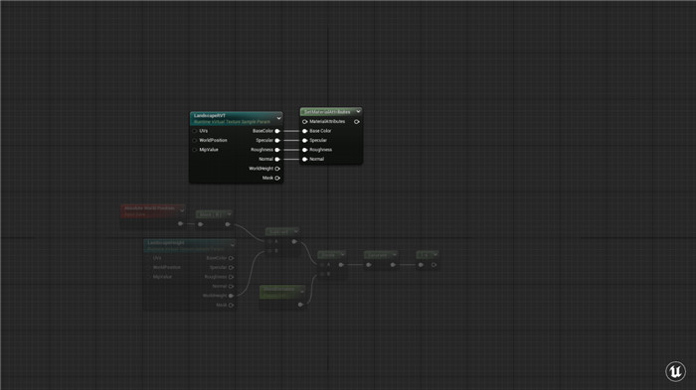This screenshot has width=696, height=390.
Task: Click the Mask output pin on LandscapeRVT
Action: (x=277, y=179)
